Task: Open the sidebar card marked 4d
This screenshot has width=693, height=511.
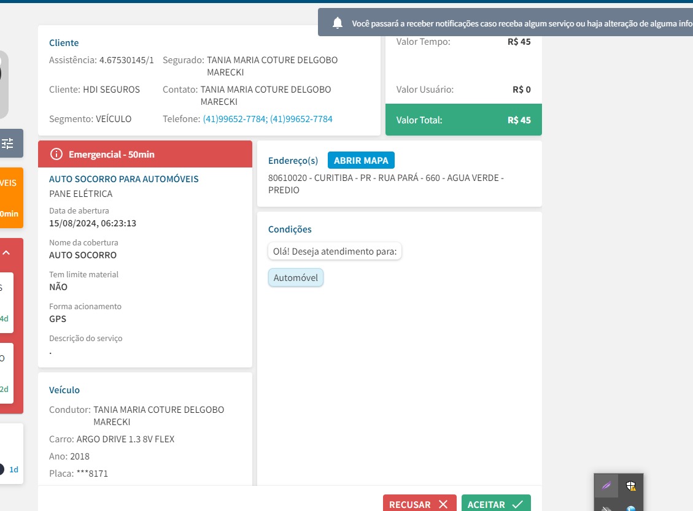Action: pos(6,302)
